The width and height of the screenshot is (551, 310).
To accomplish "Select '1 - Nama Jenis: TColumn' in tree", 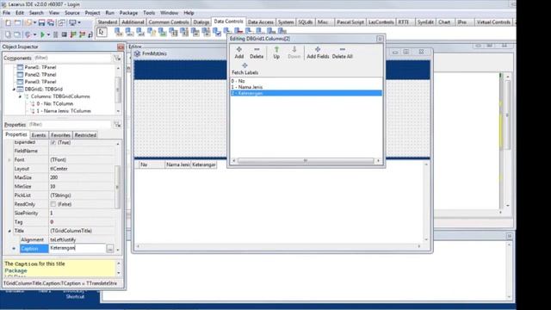I will (64, 111).
